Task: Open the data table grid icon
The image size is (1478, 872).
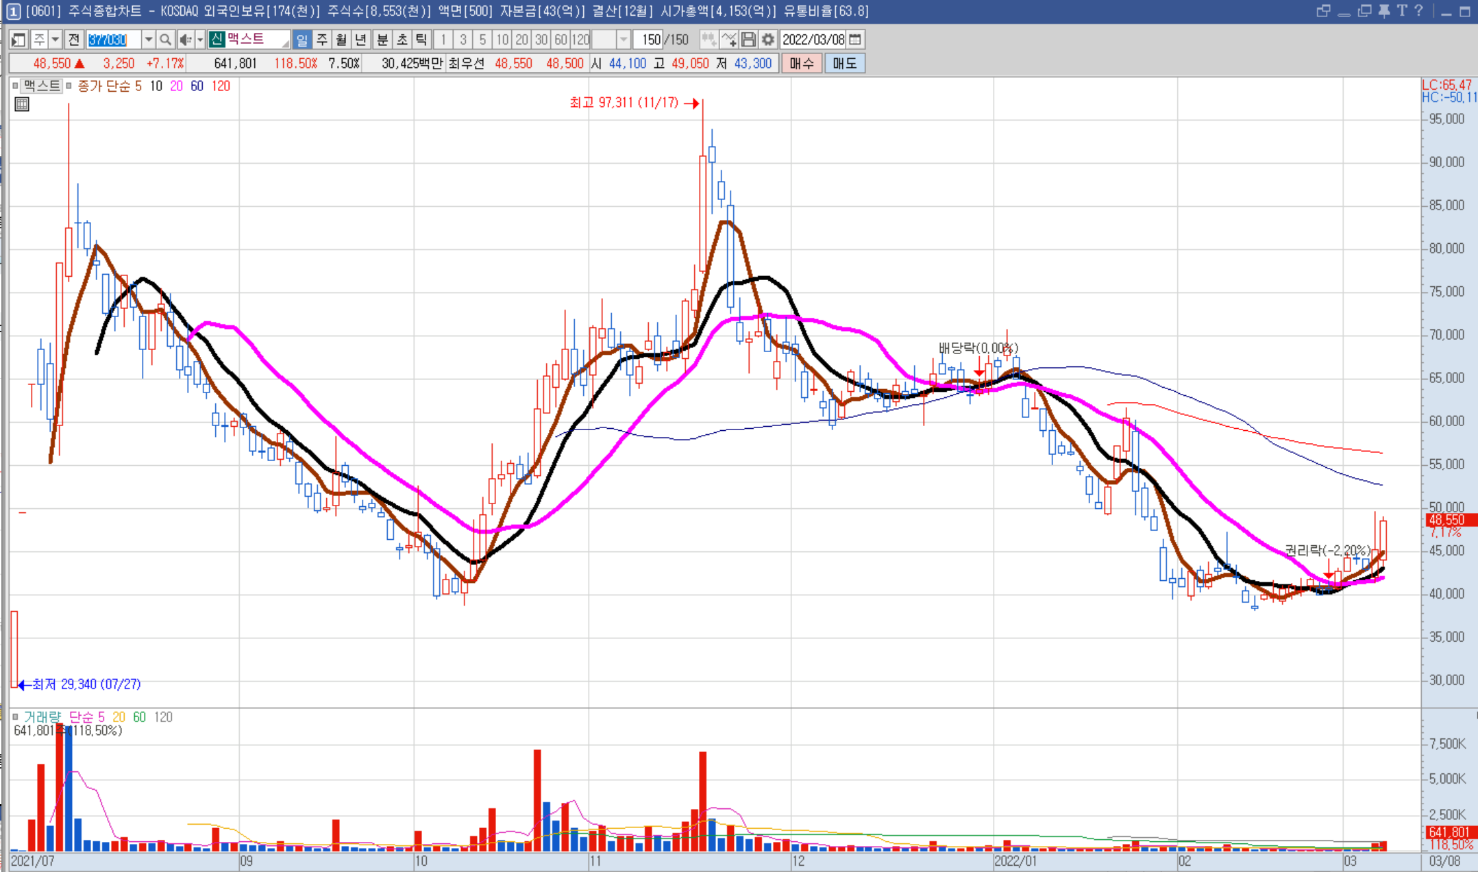Action: (x=22, y=104)
